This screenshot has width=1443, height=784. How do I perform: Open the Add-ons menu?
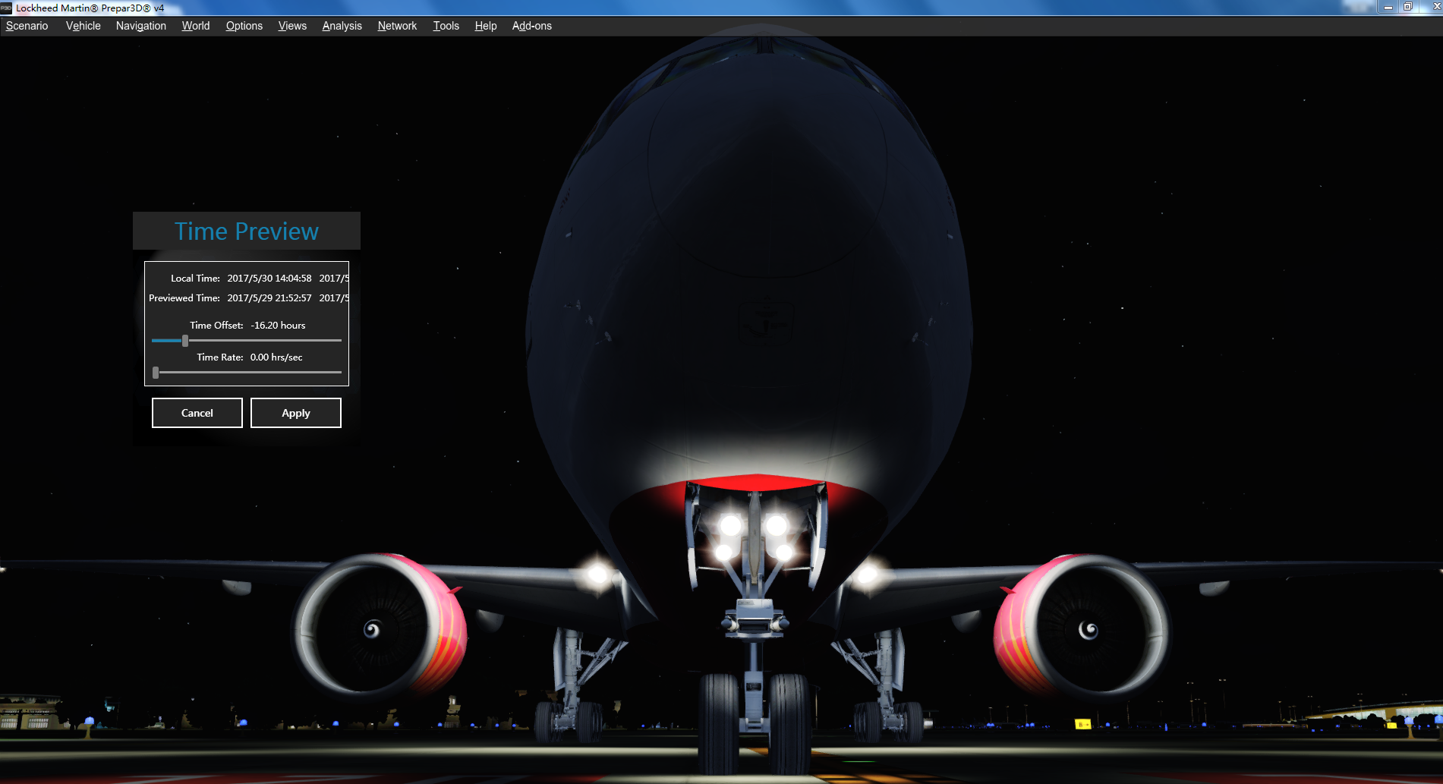pyautogui.click(x=531, y=26)
